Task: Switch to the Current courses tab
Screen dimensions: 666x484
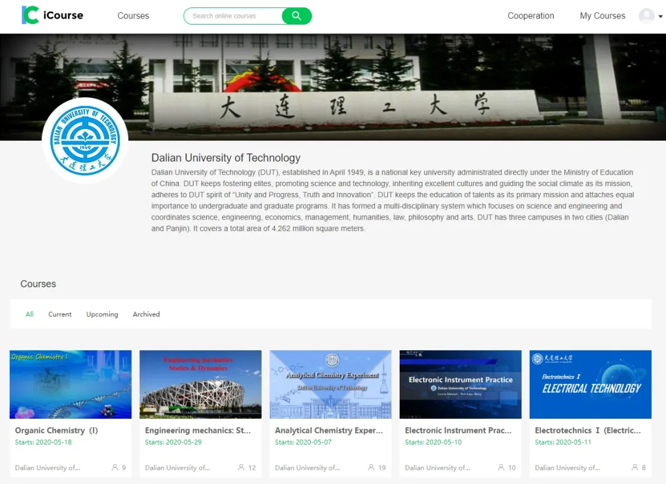Action: click(x=60, y=314)
